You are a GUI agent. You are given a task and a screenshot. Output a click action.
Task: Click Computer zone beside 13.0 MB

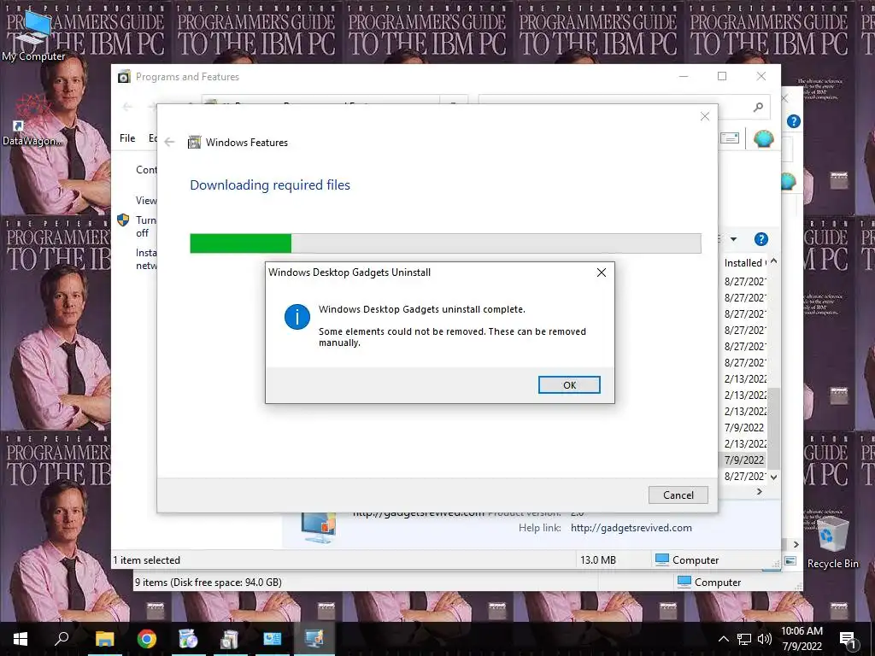click(x=687, y=560)
